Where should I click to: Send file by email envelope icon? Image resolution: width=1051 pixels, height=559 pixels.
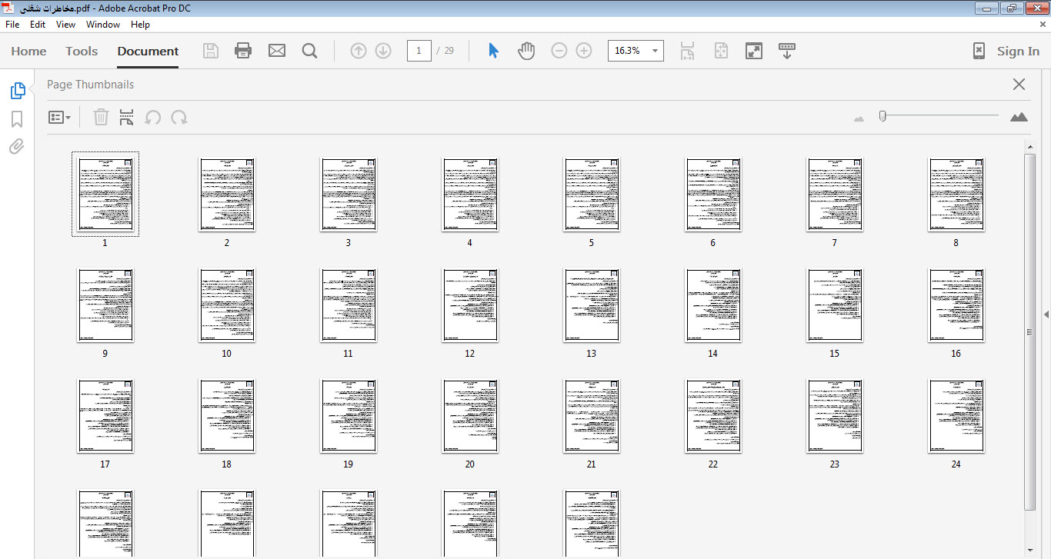276,51
